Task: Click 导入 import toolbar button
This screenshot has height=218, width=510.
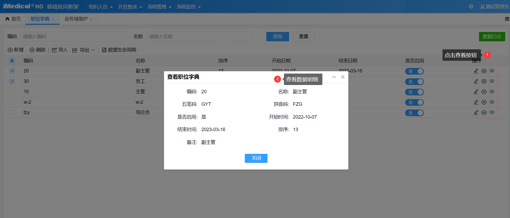Action: [x=60, y=50]
